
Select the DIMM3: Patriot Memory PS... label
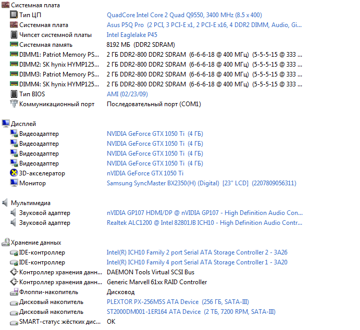tap(59, 74)
